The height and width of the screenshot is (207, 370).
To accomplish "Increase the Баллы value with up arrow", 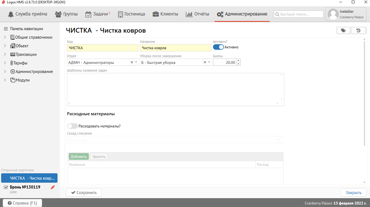I will [239, 61].
